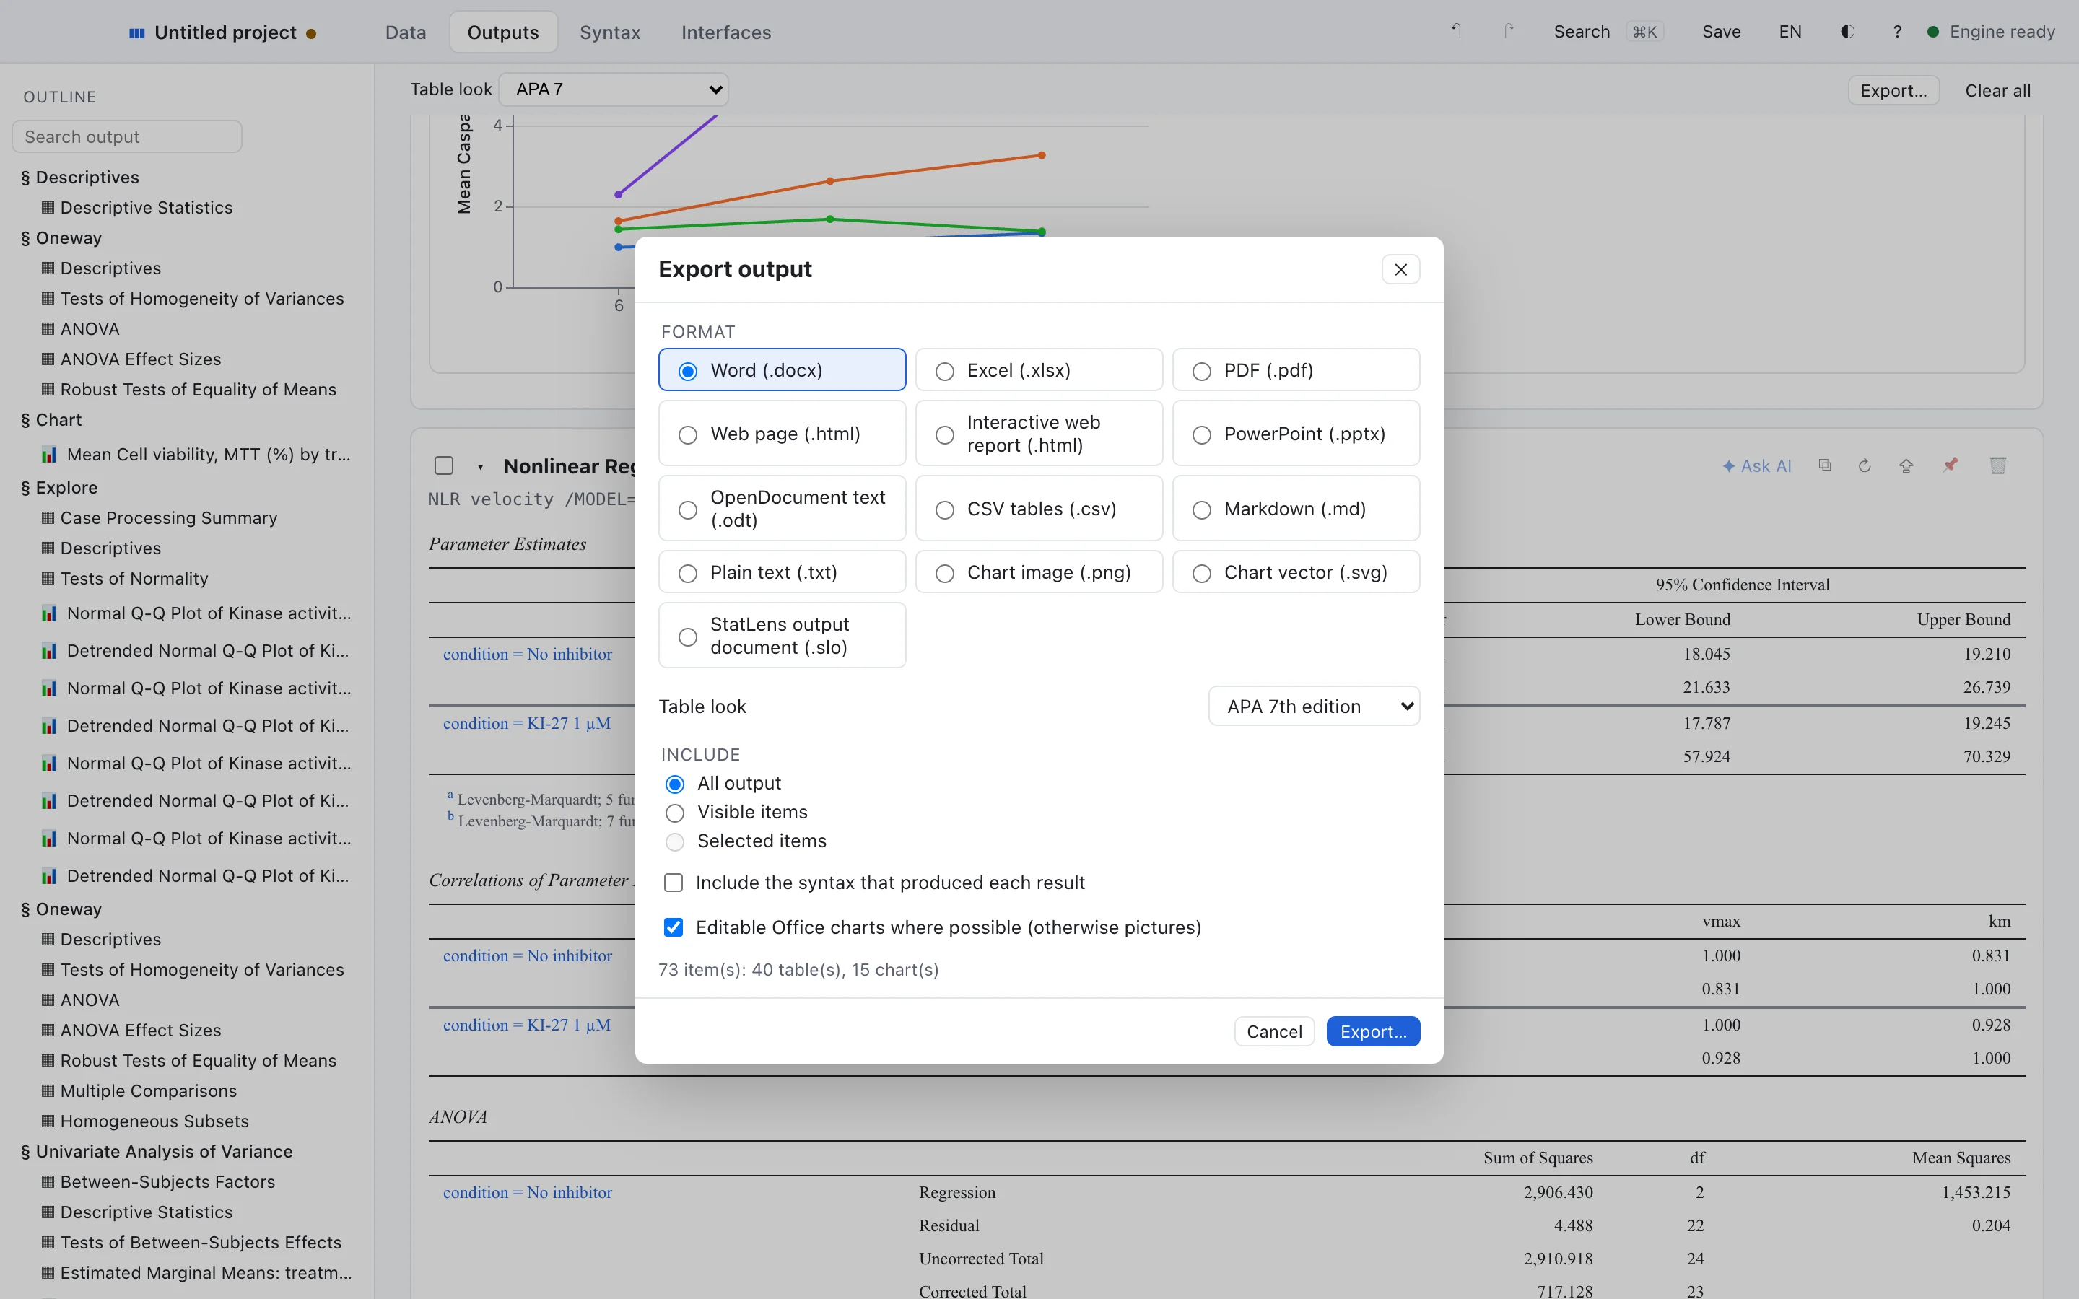Open the help question mark icon

pos(1897,32)
